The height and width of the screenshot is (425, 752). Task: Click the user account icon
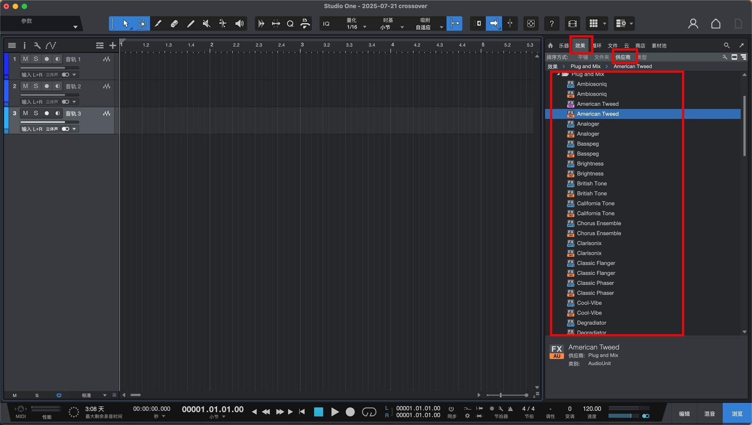point(693,24)
